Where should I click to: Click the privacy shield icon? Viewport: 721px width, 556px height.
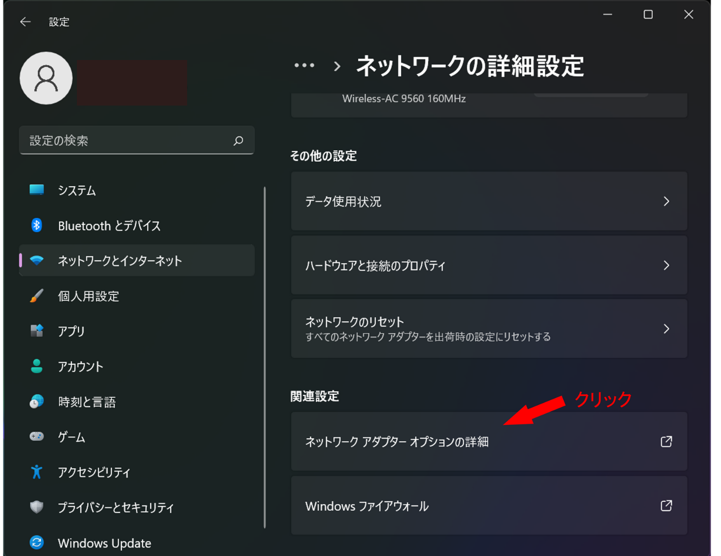tap(36, 507)
